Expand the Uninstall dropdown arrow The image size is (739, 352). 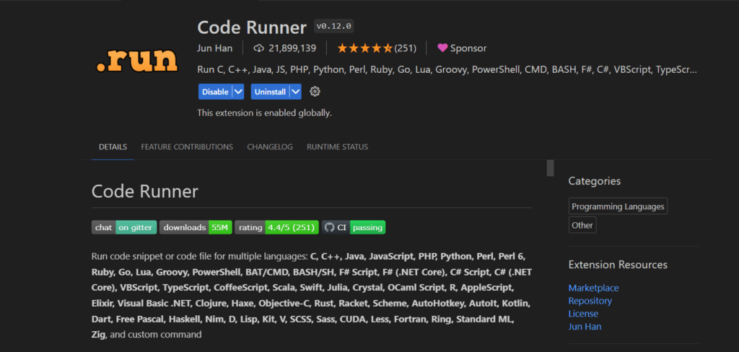click(295, 92)
